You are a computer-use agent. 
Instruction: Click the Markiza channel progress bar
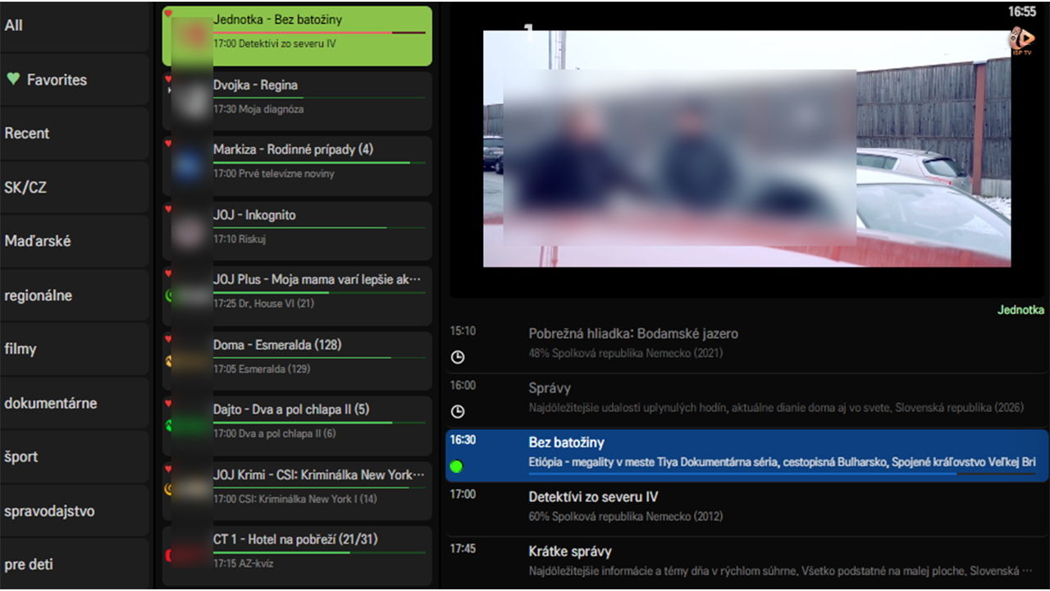tap(319, 163)
